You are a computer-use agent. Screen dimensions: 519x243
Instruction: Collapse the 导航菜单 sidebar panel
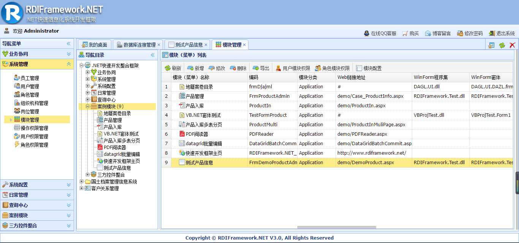pos(69,44)
